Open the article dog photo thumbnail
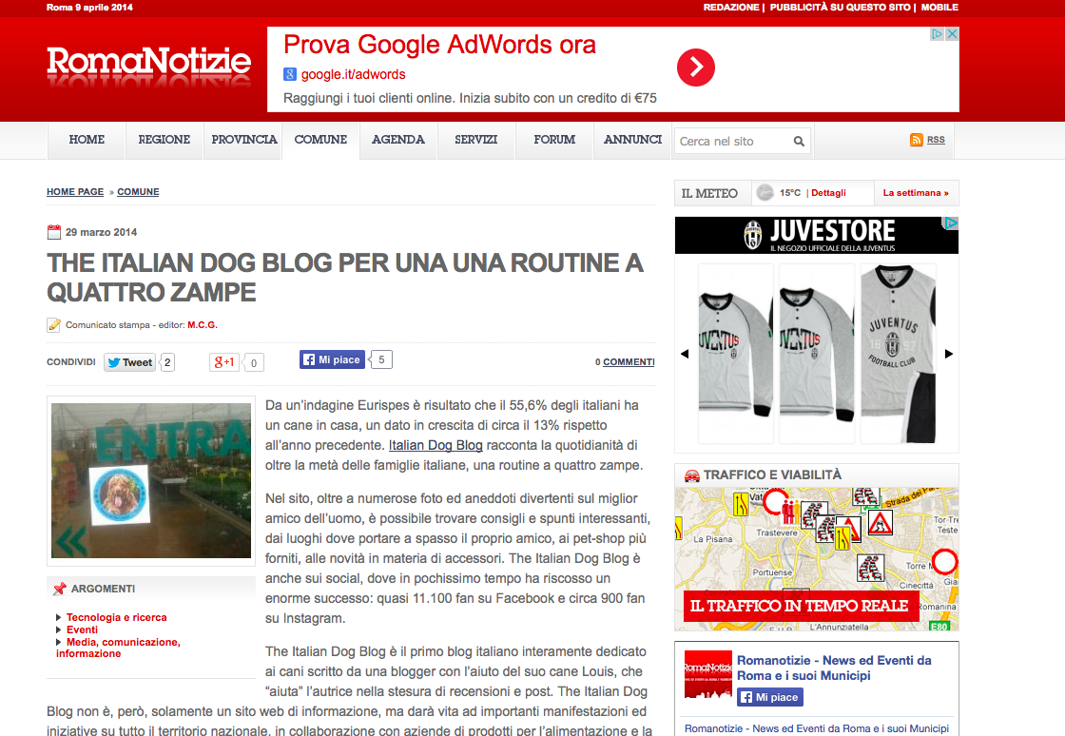The width and height of the screenshot is (1065, 736). tap(151, 481)
